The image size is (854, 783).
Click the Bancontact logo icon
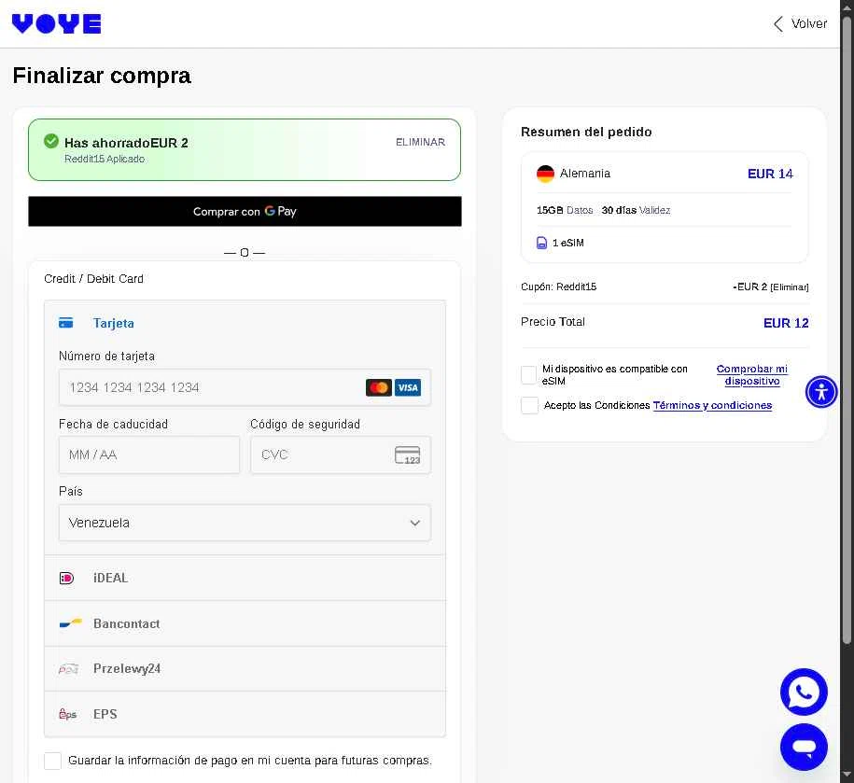[x=70, y=622]
